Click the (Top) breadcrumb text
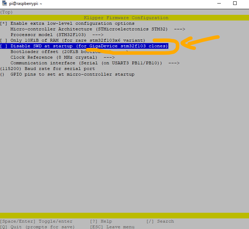 pos(6,12)
